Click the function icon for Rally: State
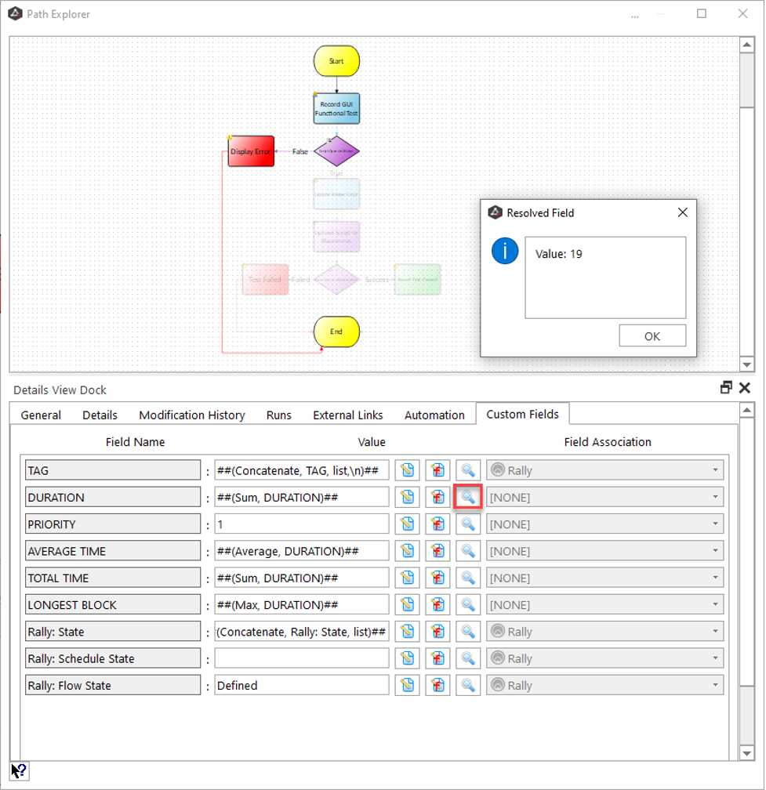The image size is (766, 790). tap(437, 632)
